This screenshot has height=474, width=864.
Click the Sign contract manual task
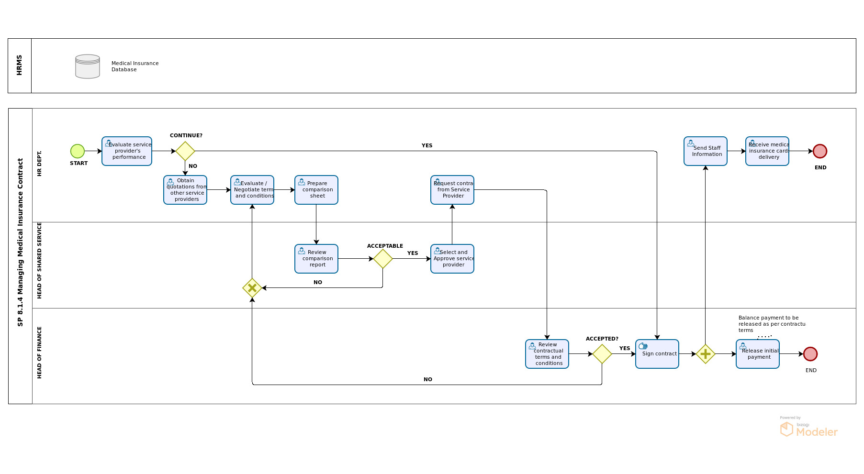pyautogui.click(x=657, y=354)
